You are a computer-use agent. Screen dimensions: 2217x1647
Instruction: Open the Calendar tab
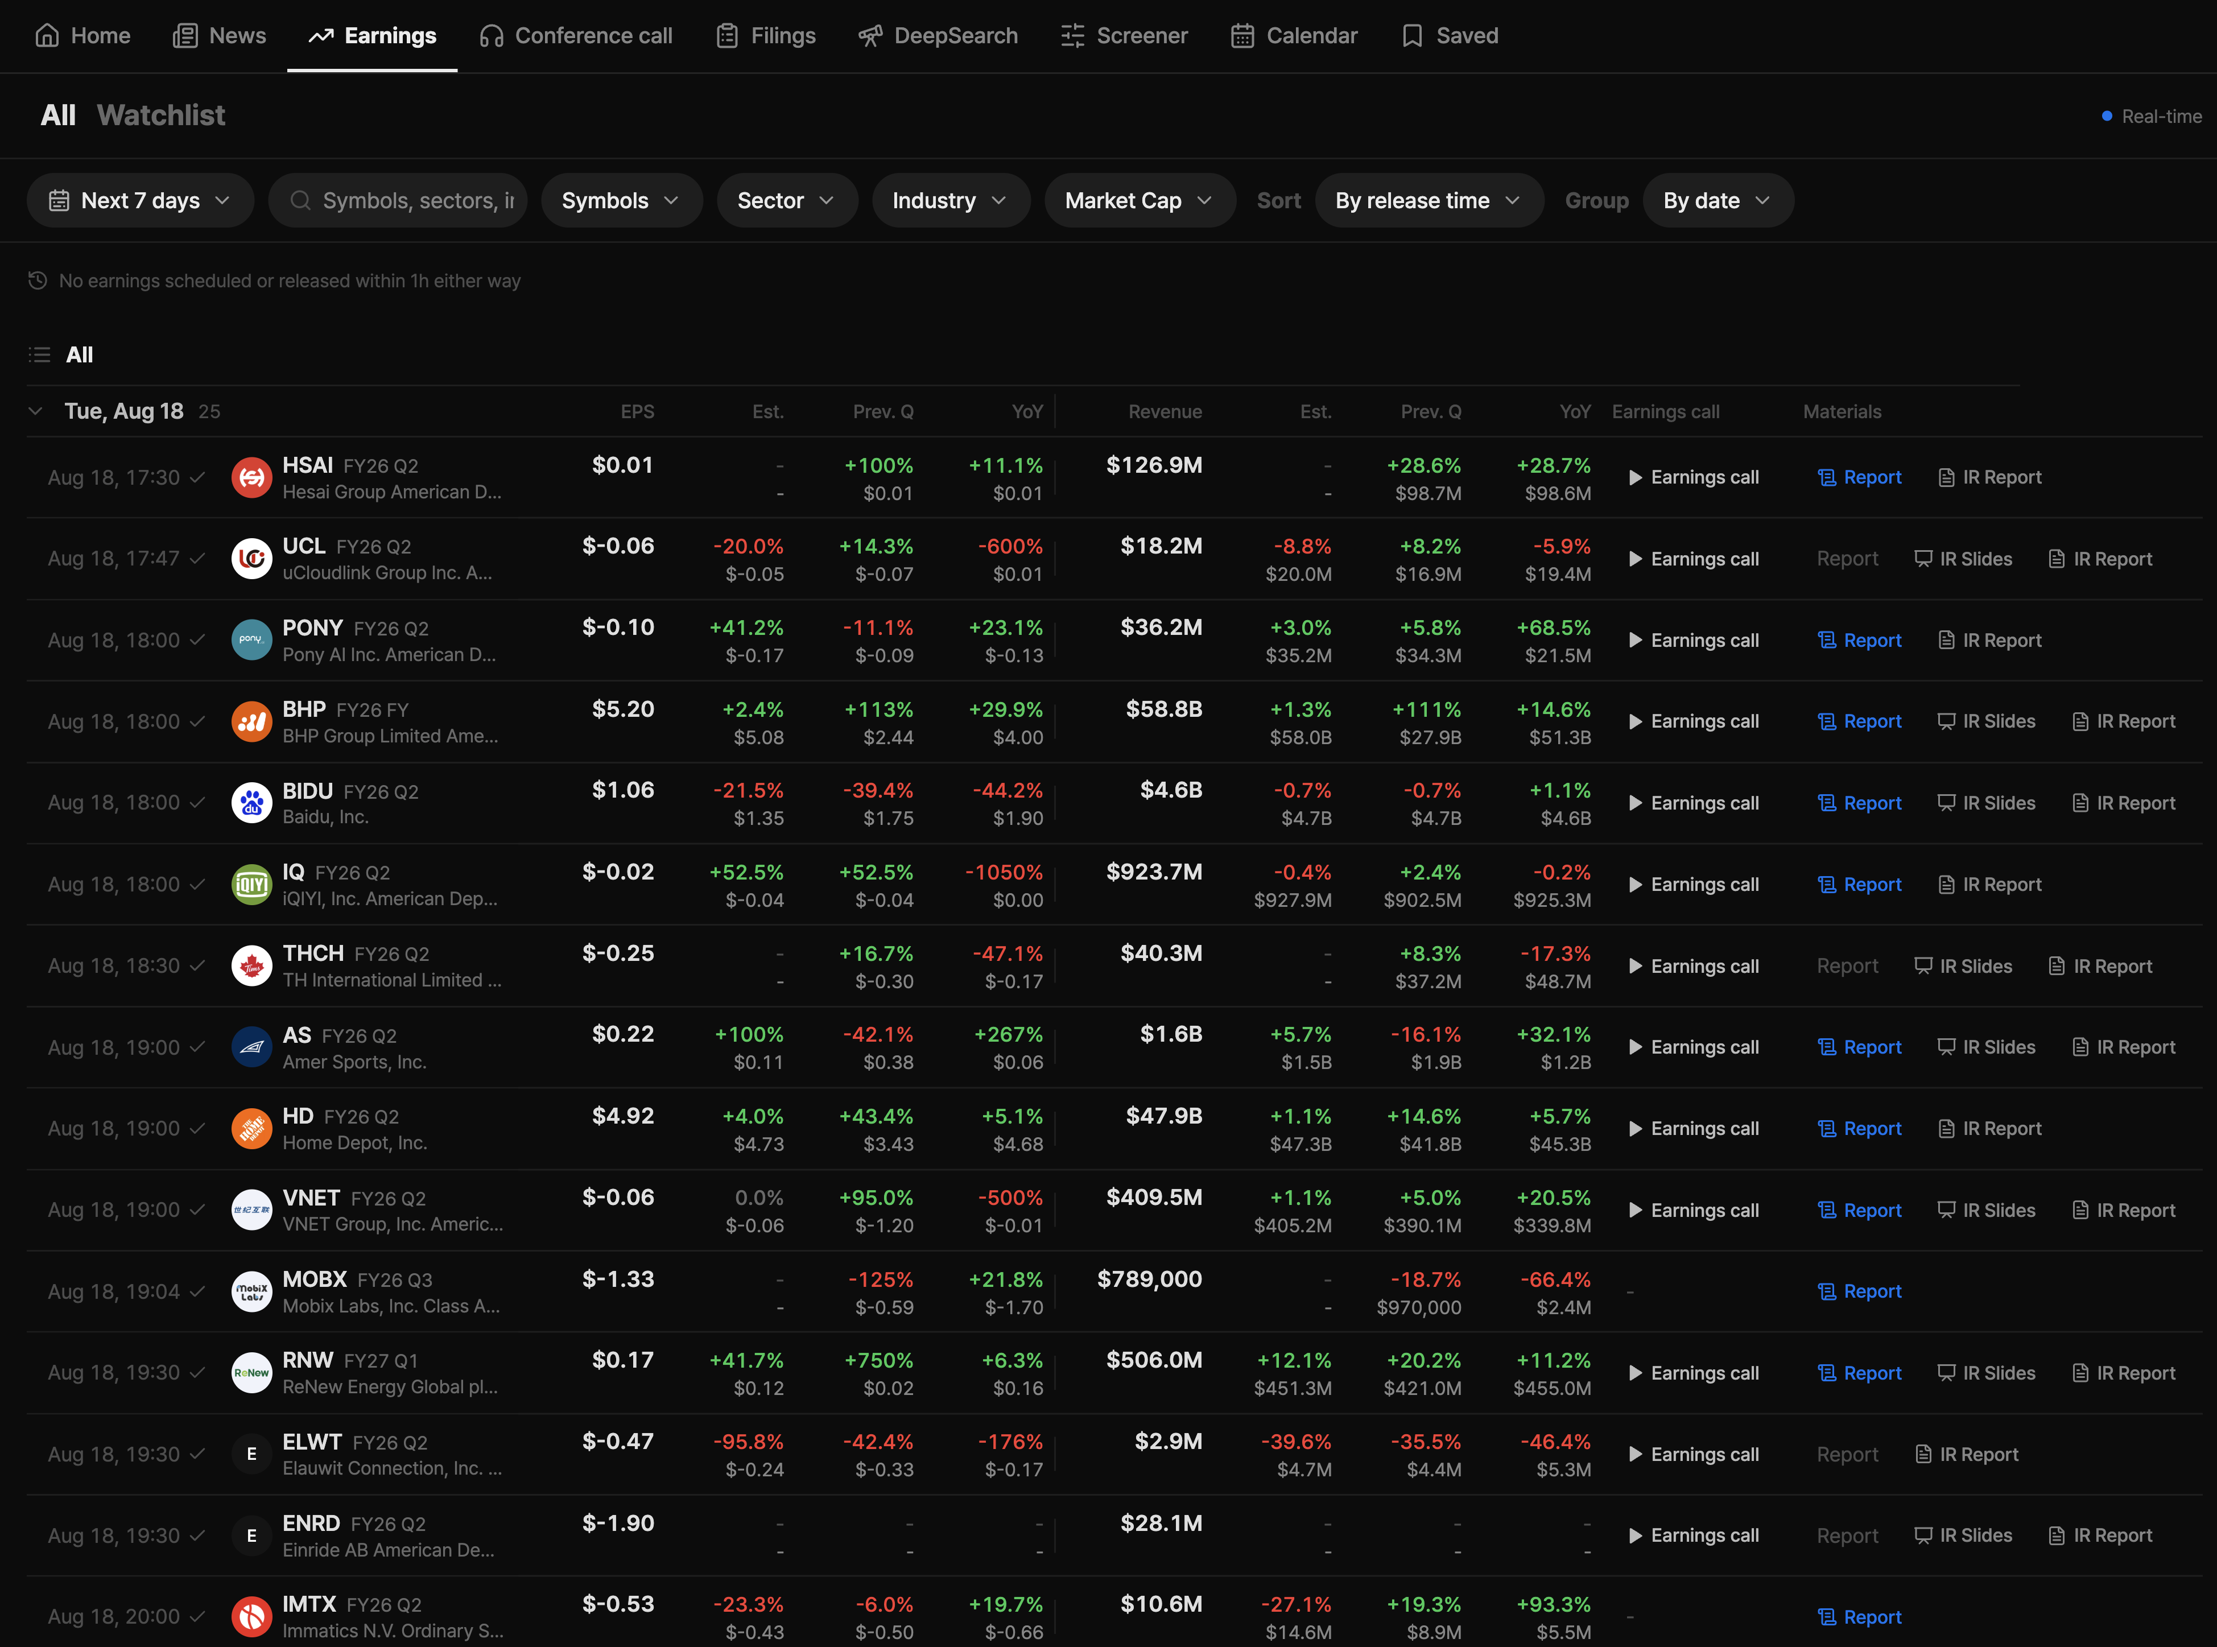1294,36
